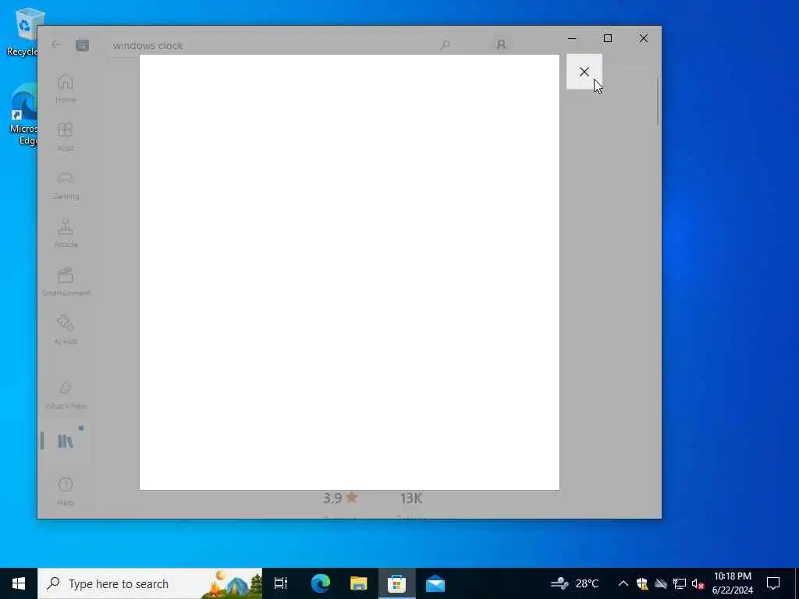Launch Microsoft Edge from the taskbar
The width and height of the screenshot is (799, 599).
click(321, 583)
